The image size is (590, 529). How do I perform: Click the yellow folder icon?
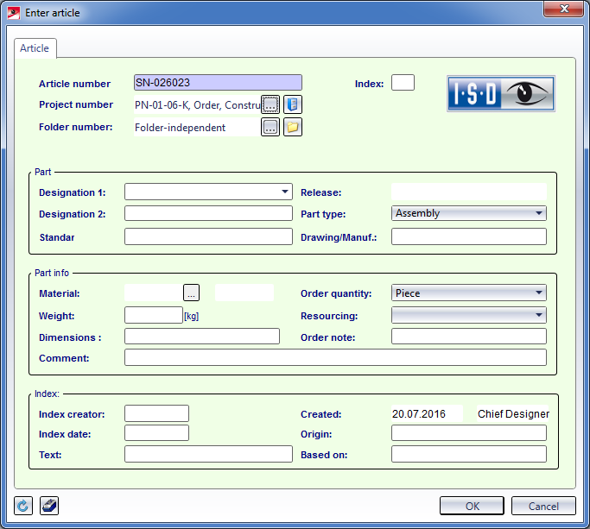293,128
